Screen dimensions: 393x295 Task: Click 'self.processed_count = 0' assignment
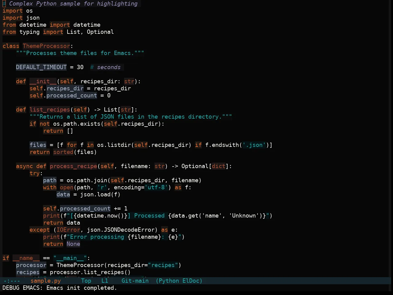tap(70, 96)
